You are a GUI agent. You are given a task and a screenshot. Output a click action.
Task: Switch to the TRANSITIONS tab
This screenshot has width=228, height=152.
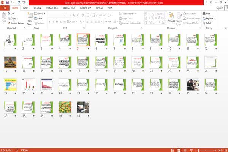[x=52, y=8]
